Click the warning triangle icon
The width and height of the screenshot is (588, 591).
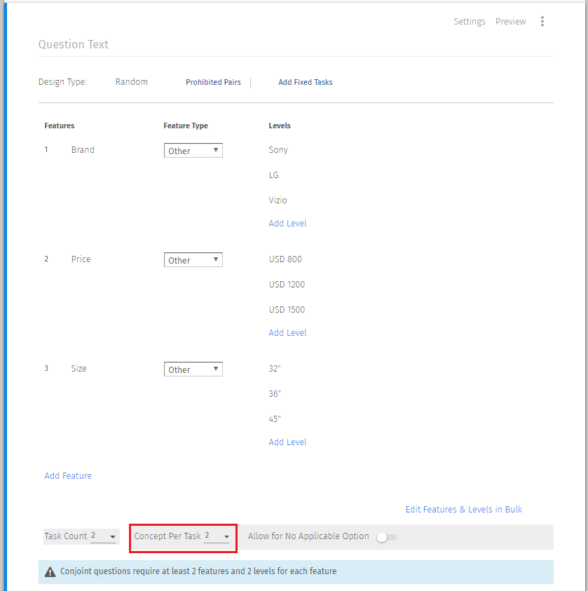(x=50, y=572)
